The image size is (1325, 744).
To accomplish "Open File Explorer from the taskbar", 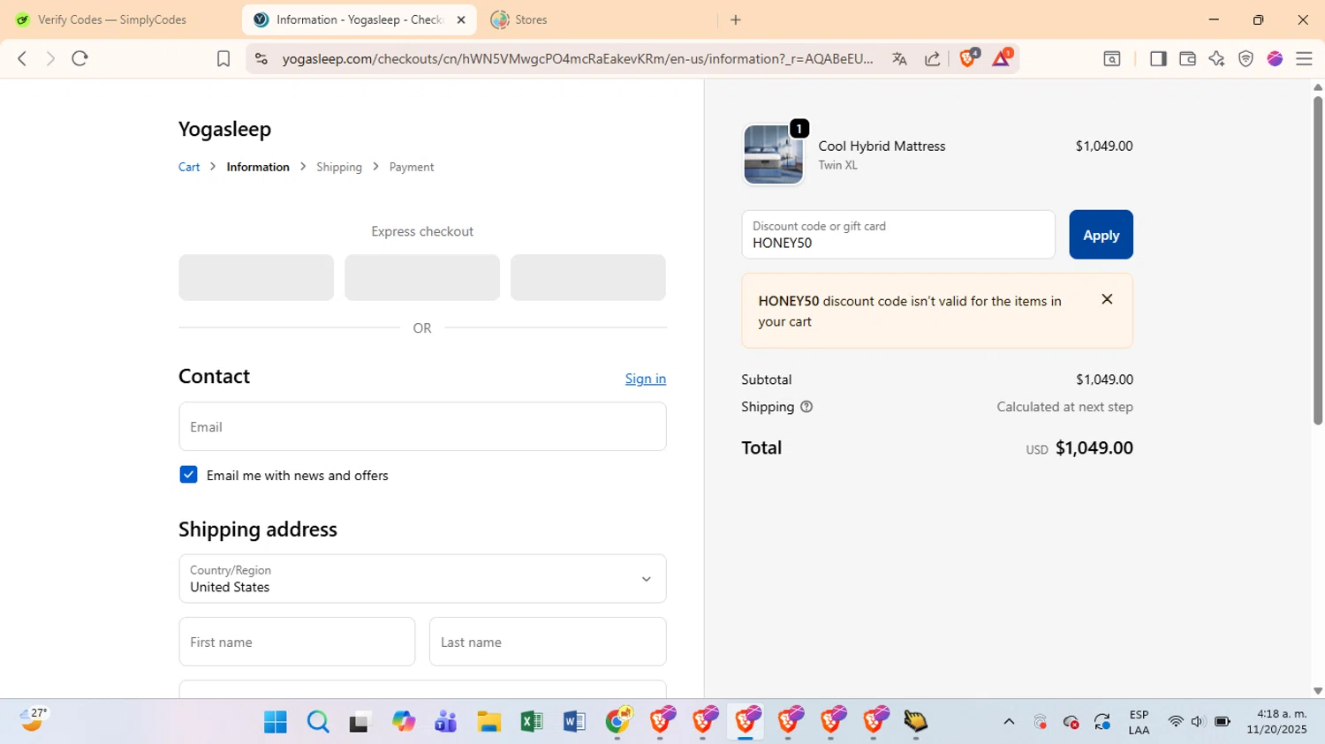I will click(488, 722).
